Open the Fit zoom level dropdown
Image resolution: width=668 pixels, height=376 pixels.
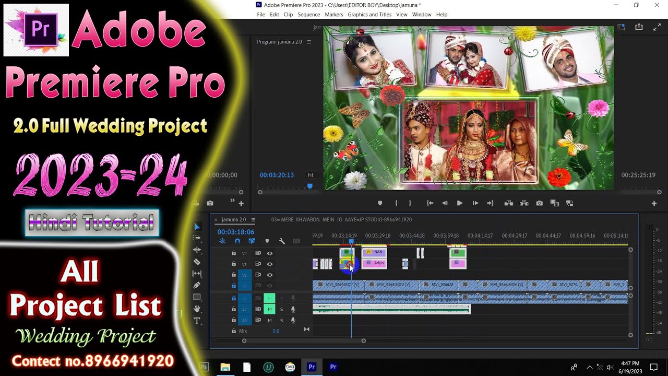[312, 175]
